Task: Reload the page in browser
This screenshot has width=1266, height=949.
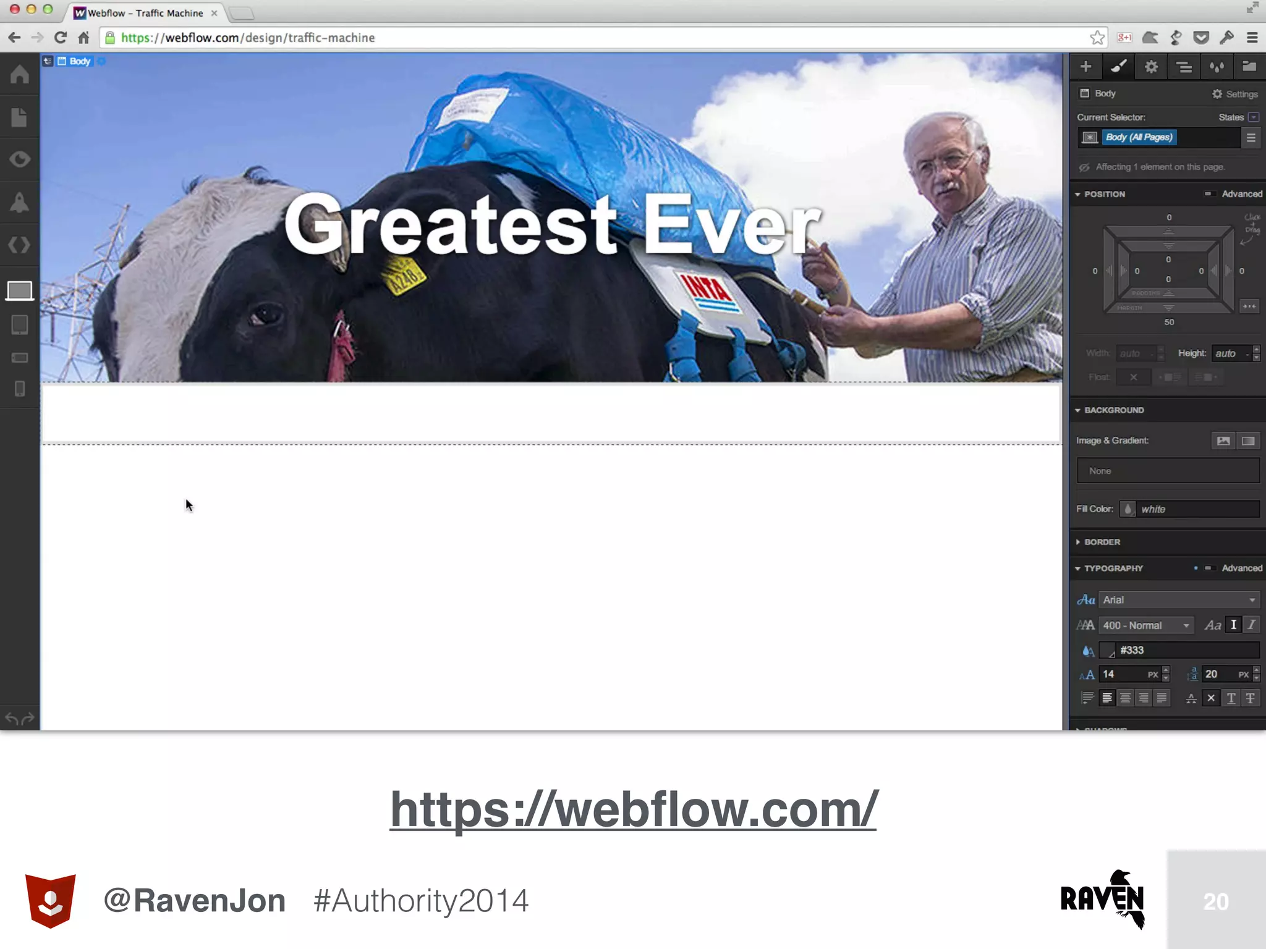Action: (x=60, y=38)
